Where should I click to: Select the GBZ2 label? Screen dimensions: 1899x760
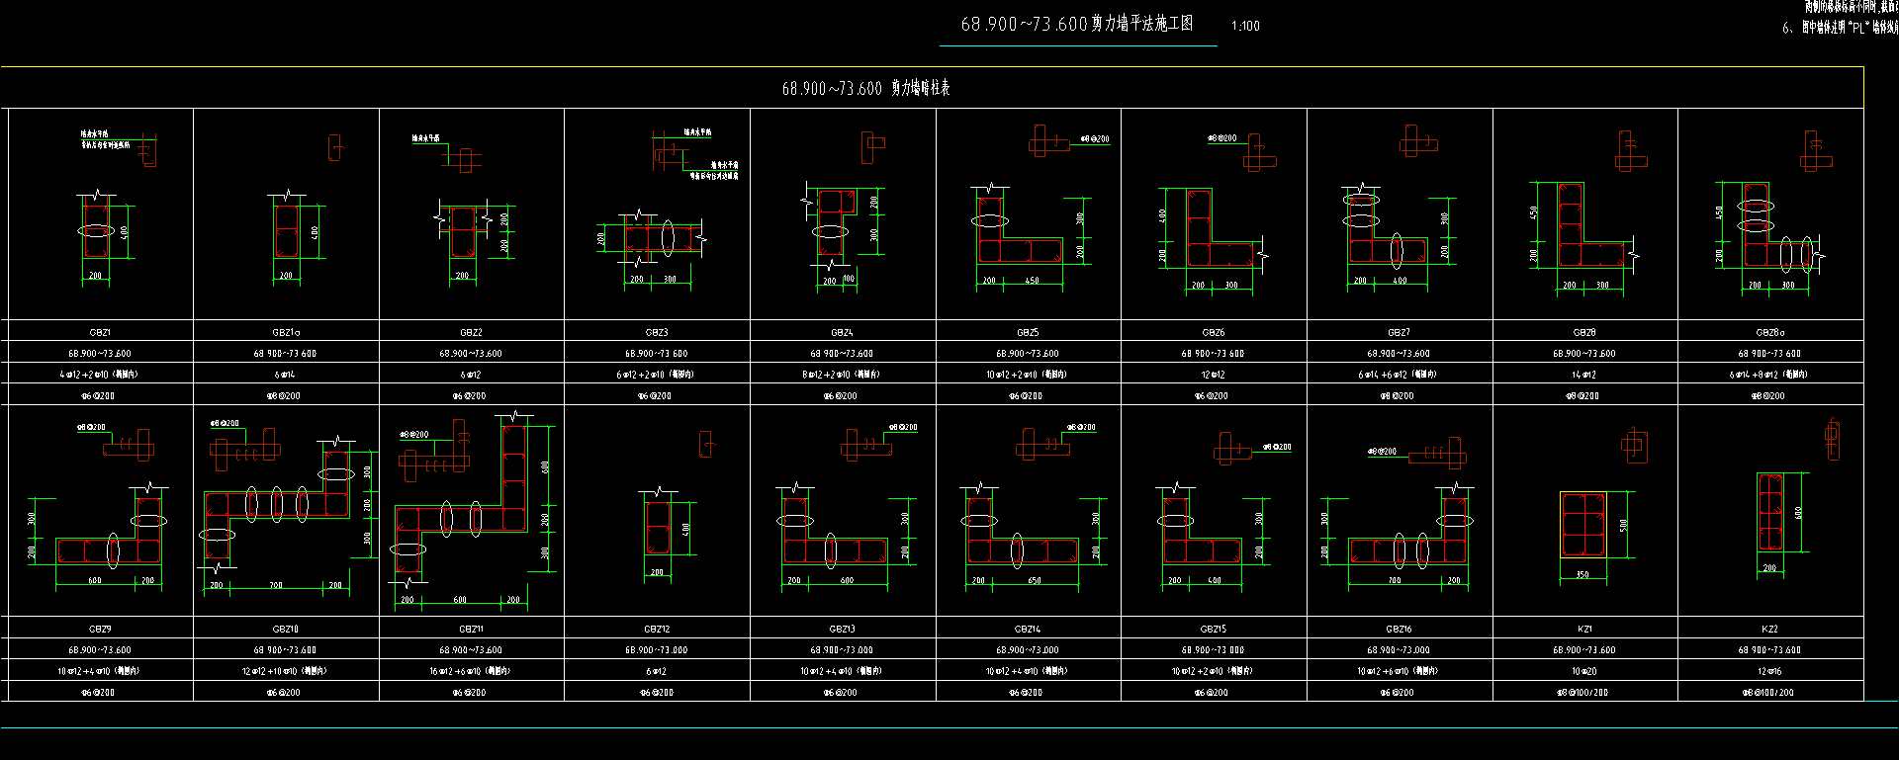tap(471, 333)
